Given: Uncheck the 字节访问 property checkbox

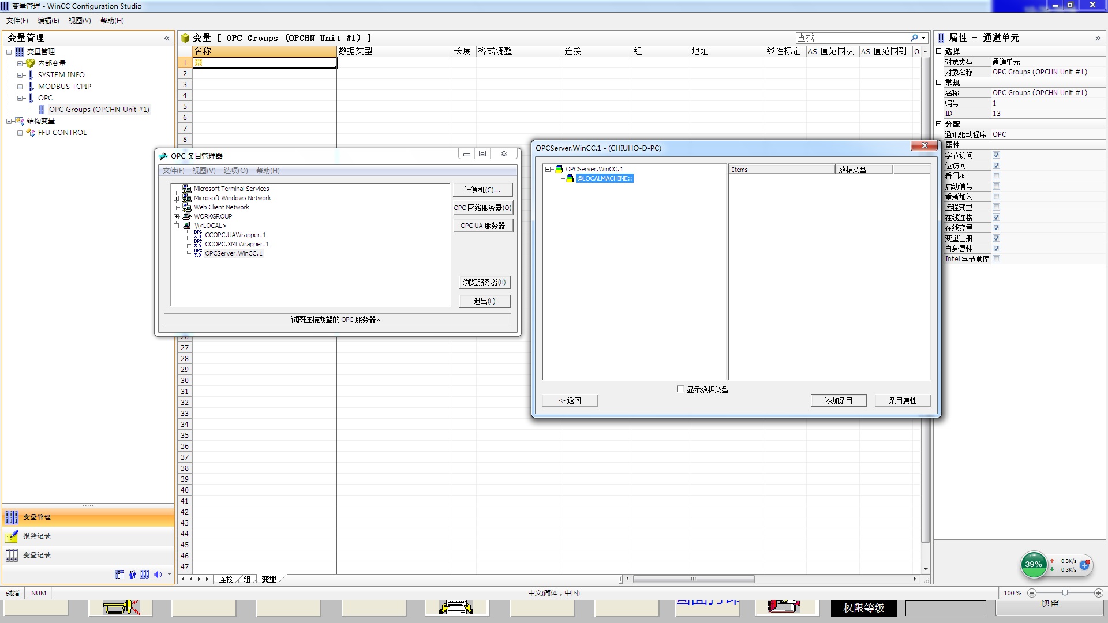Looking at the screenshot, I should (x=996, y=155).
